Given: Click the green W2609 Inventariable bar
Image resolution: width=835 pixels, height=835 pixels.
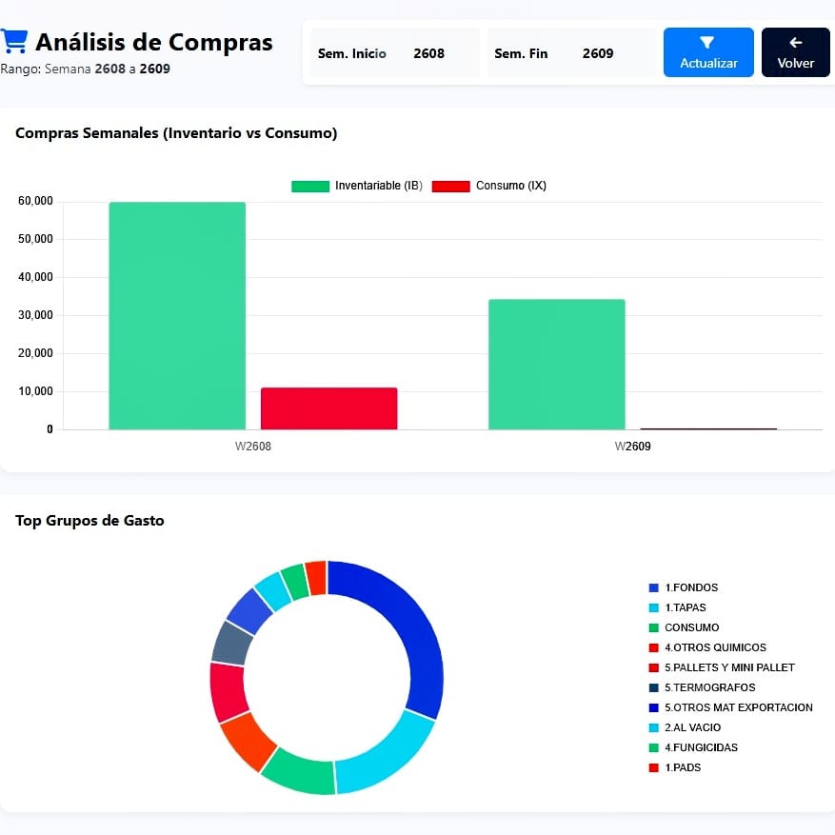Looking at the screenshot, I should 556,365.
